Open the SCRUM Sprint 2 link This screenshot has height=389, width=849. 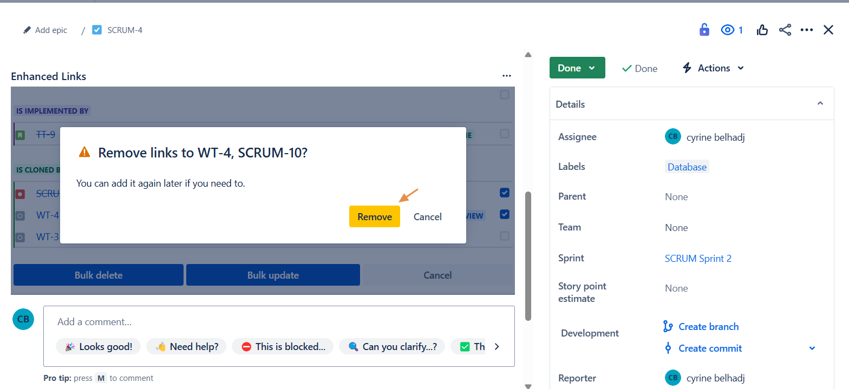(x=698, y=258)
